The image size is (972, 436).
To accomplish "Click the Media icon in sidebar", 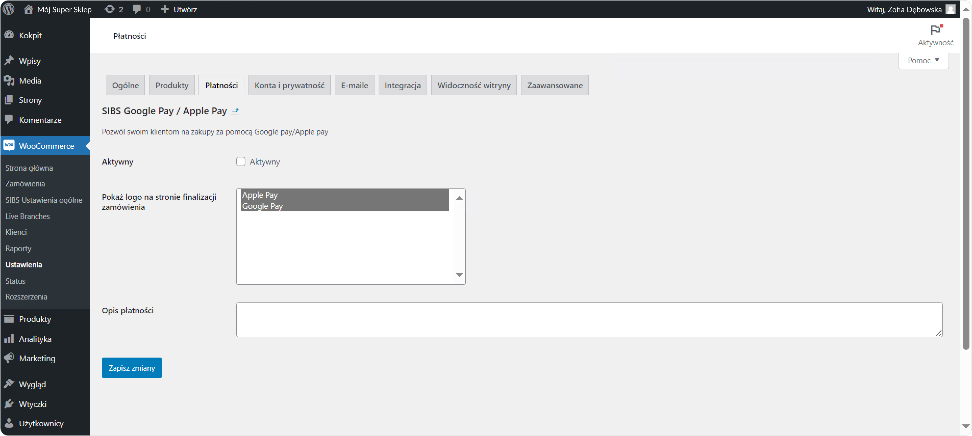I will pos(9,80).
